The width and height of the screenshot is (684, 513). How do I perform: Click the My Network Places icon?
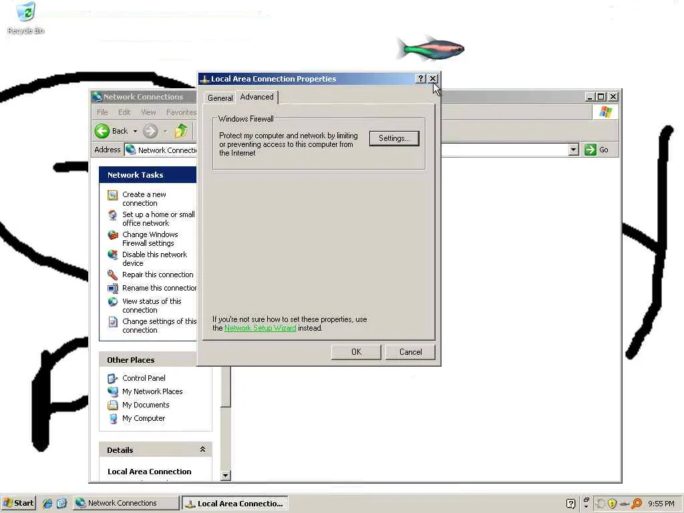[x=112, y=391]
